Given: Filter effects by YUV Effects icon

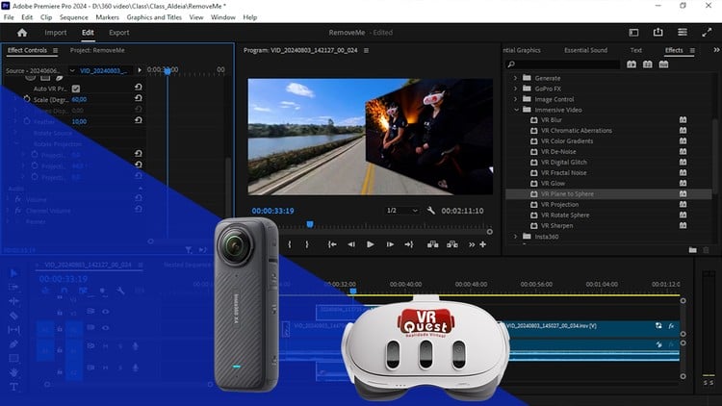Looking at the screenshot, I should click(663, 64).
